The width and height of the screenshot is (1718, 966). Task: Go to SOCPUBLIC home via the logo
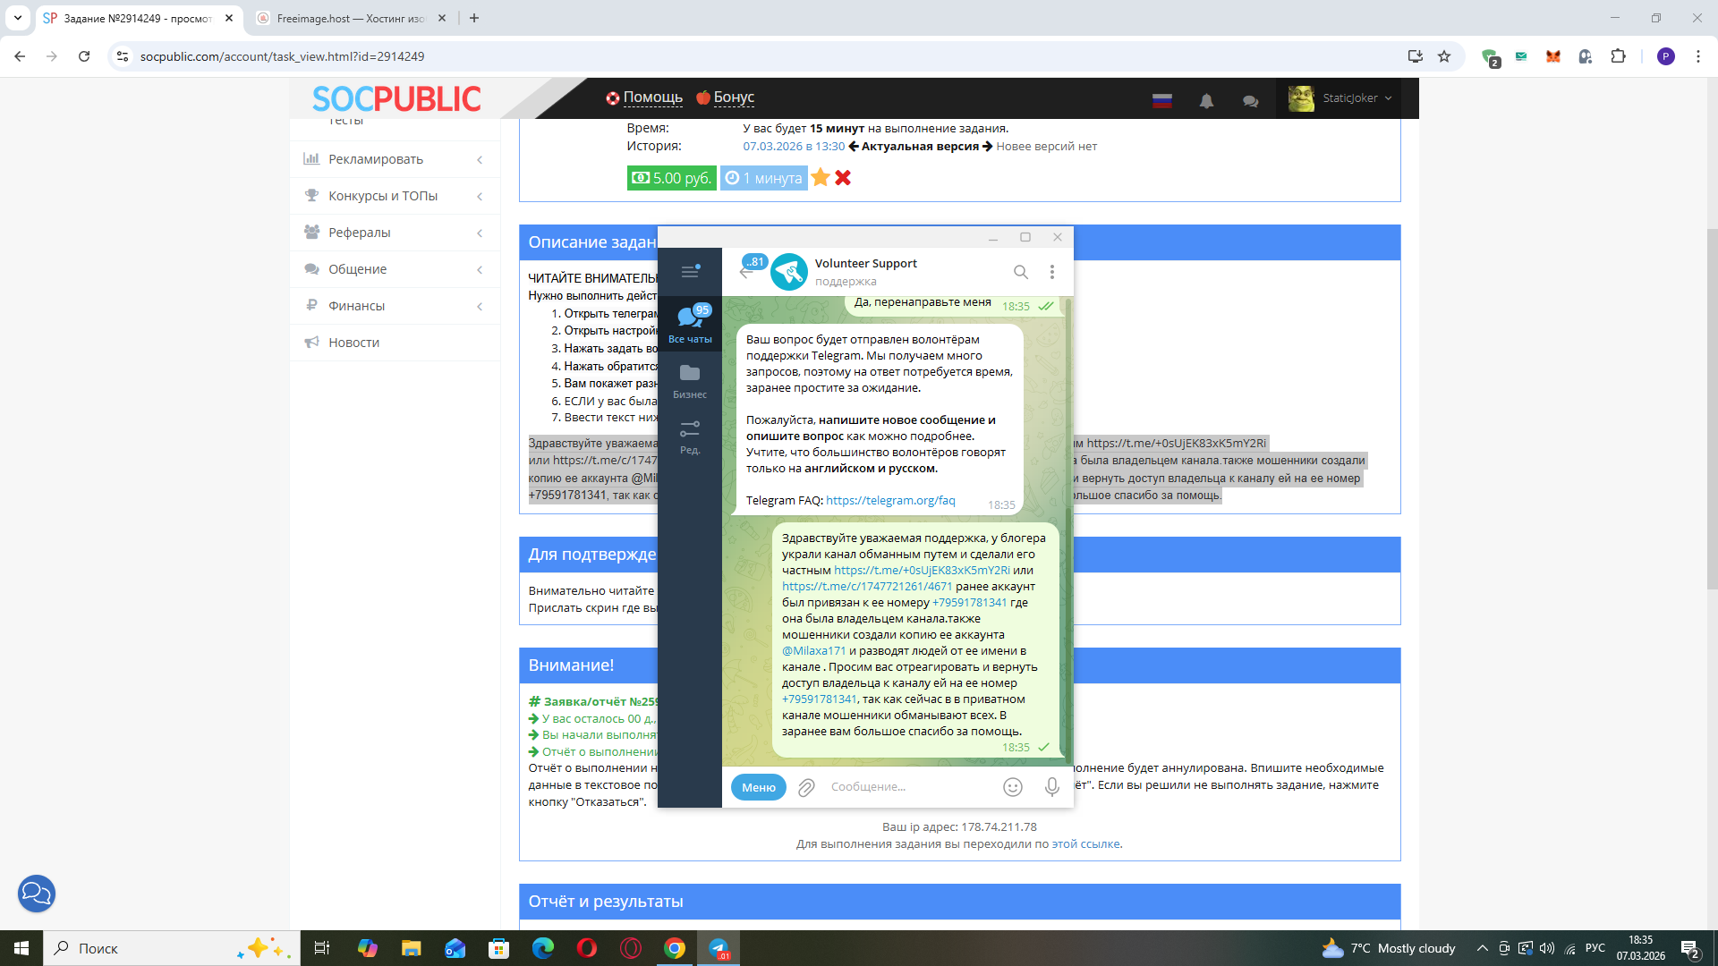click(x=396, y=98)
